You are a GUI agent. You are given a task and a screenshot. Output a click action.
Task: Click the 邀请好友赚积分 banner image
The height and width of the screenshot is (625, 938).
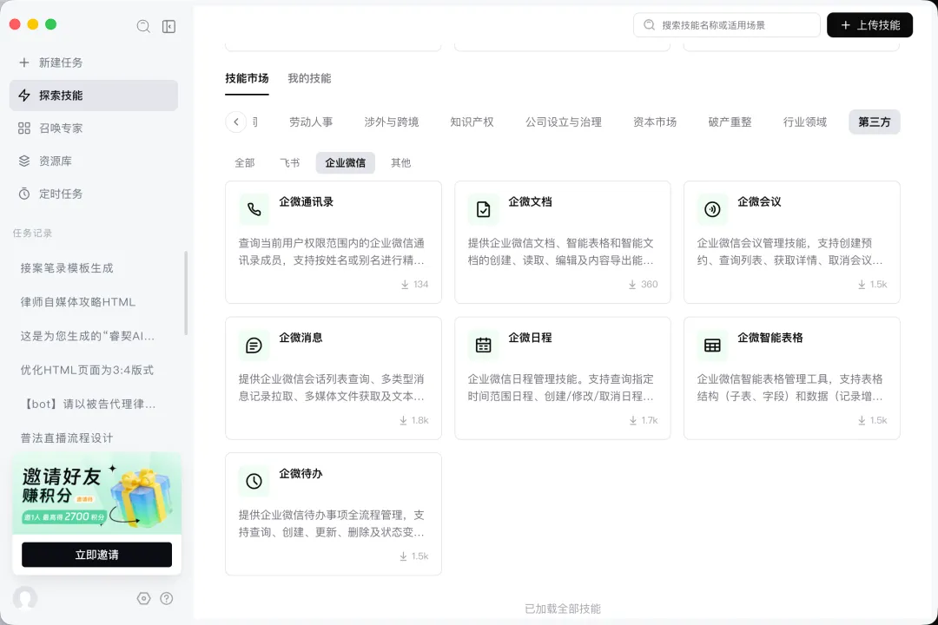click(x=97, y=493)
